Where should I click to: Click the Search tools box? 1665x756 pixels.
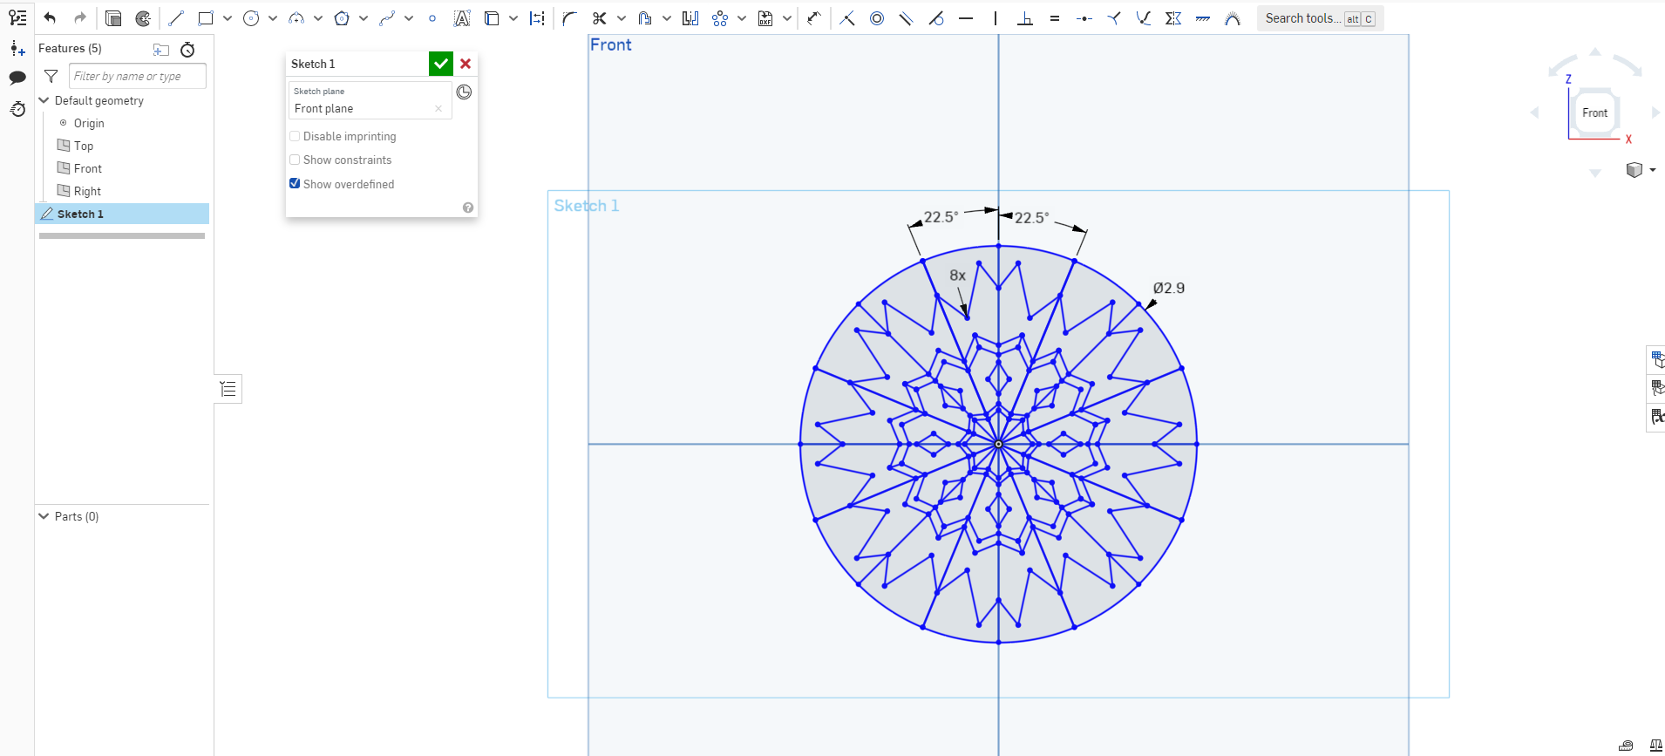(1320, 18)
